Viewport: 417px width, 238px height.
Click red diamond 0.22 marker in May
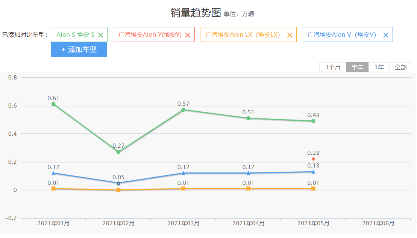coord(313,159)
